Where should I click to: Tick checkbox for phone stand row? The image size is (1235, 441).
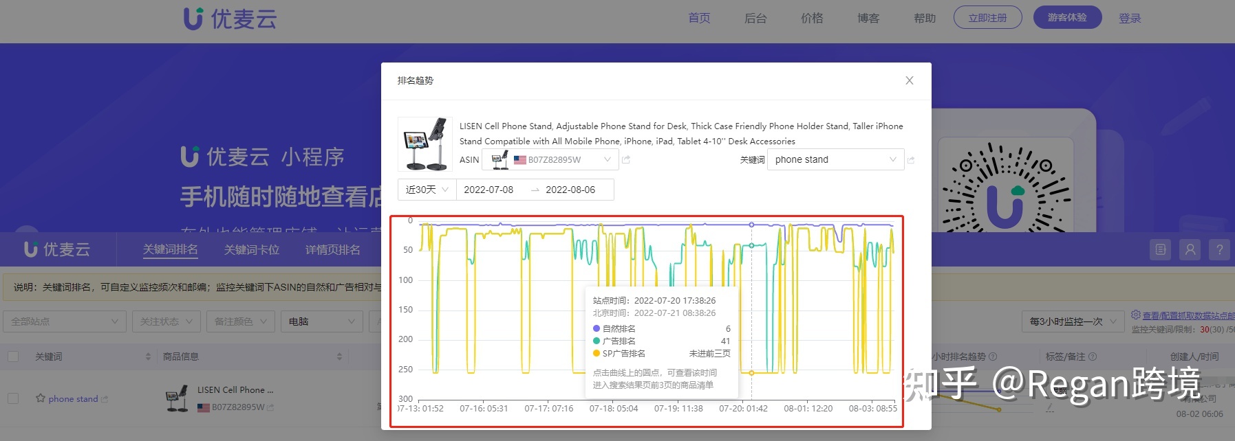click(x=13, y=398)
